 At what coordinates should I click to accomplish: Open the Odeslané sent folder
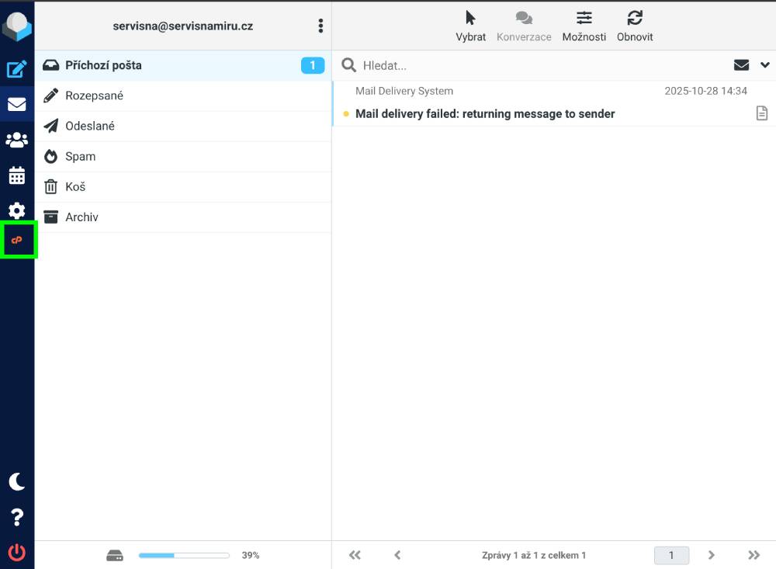(x=90, y=126)
